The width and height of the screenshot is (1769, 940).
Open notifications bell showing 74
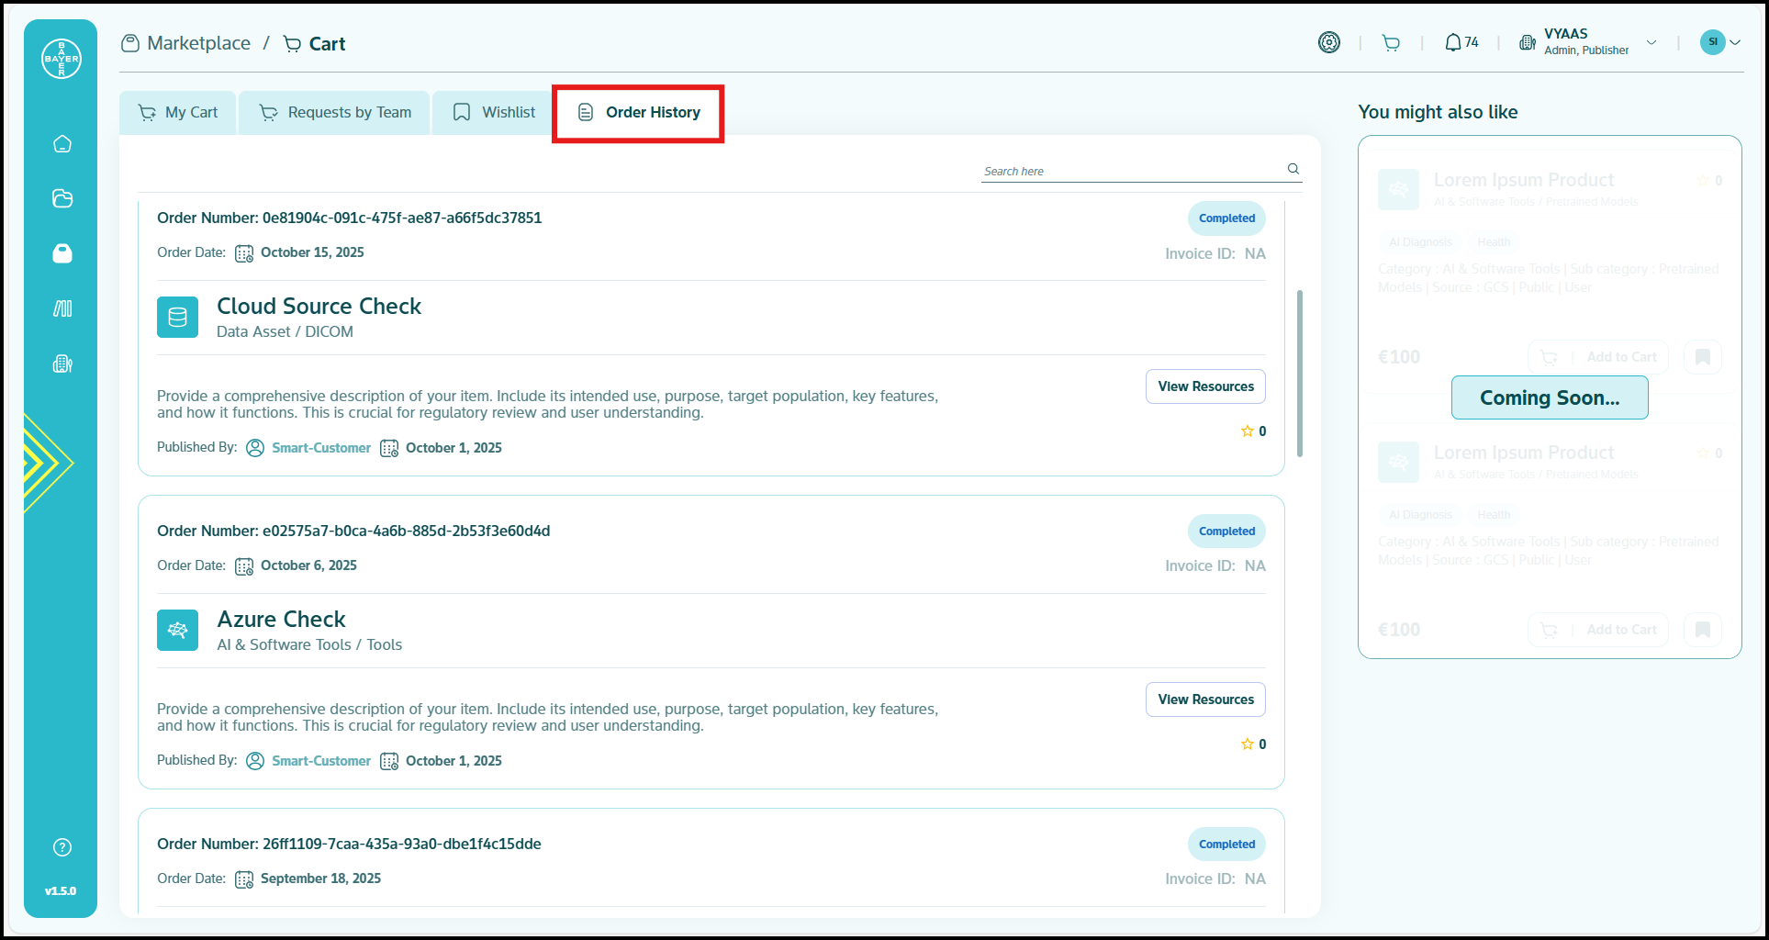[x=1461, y=43]
